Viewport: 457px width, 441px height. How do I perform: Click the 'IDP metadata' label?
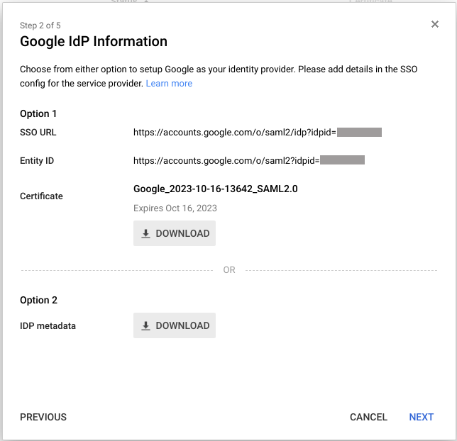[x=48, y=325]
